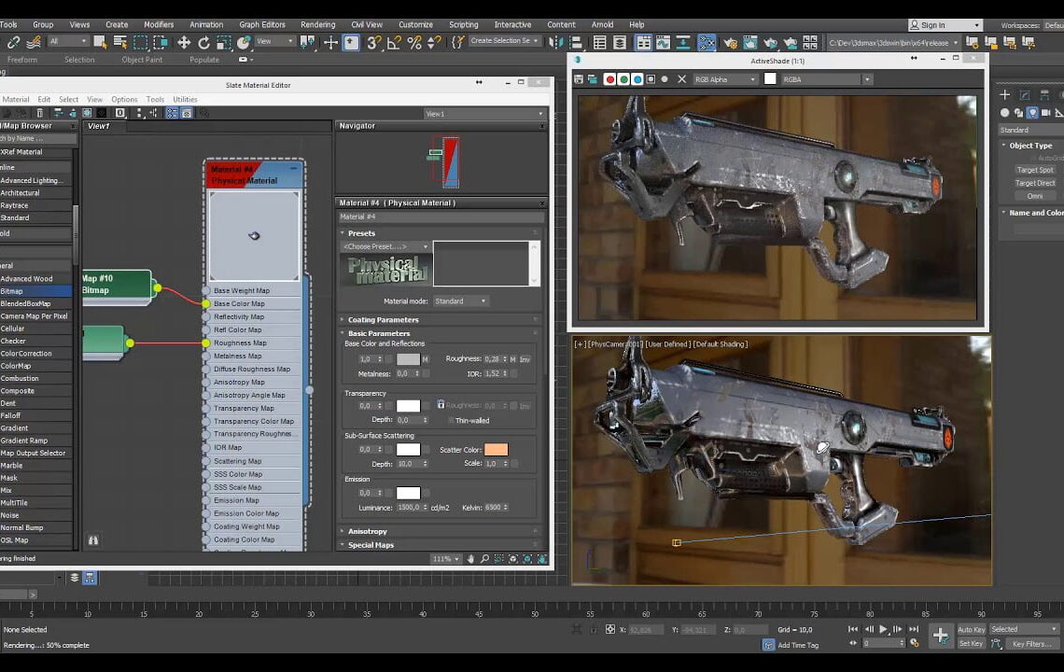Open the RGB Alpha channel dropdown

click(728, 79)
